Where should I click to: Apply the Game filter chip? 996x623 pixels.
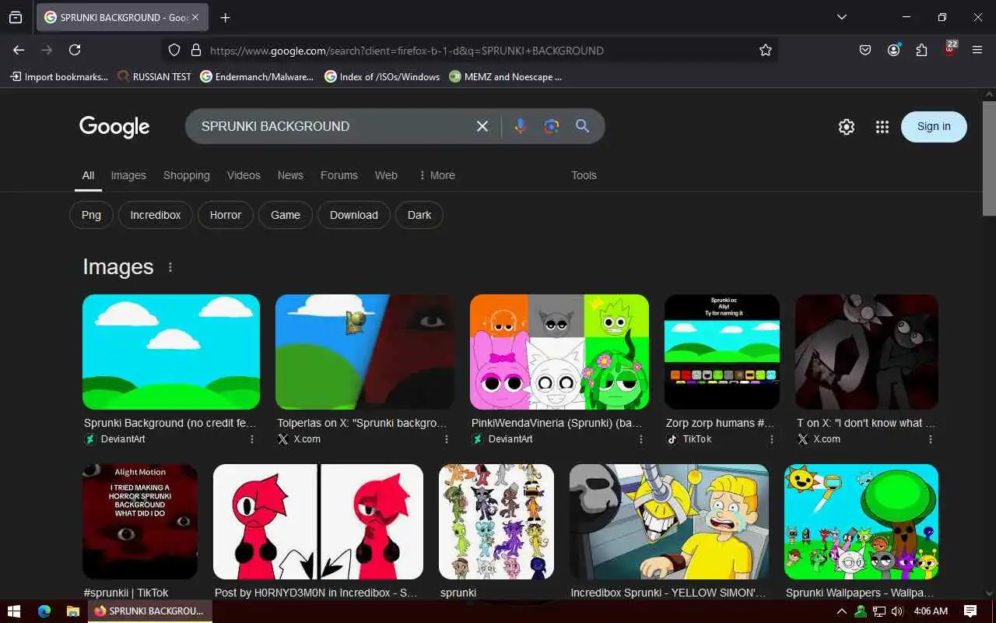pos(286,215)
